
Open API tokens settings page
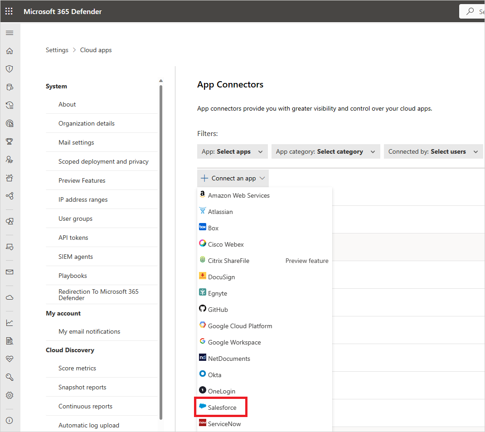click(73, 237)
